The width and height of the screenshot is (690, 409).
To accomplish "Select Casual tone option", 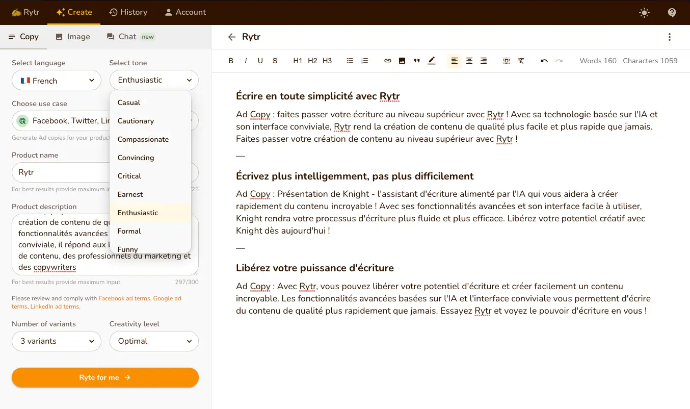I will (x=150, y=103).
